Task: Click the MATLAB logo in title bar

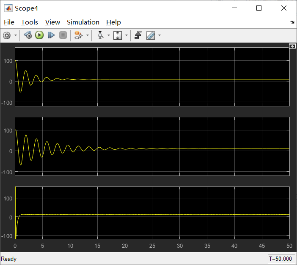Action: pyautogui.click(x=8, y=8)
